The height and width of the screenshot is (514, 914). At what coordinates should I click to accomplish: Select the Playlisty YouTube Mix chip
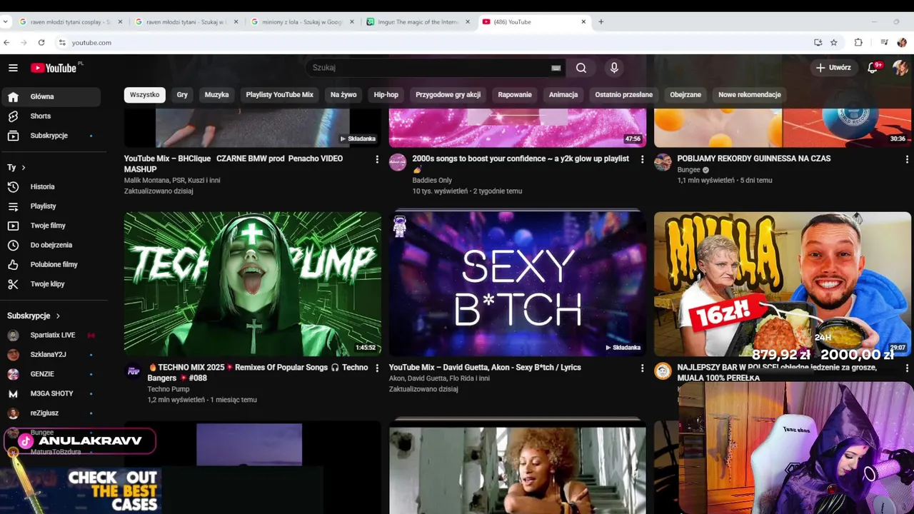[279, 95]
